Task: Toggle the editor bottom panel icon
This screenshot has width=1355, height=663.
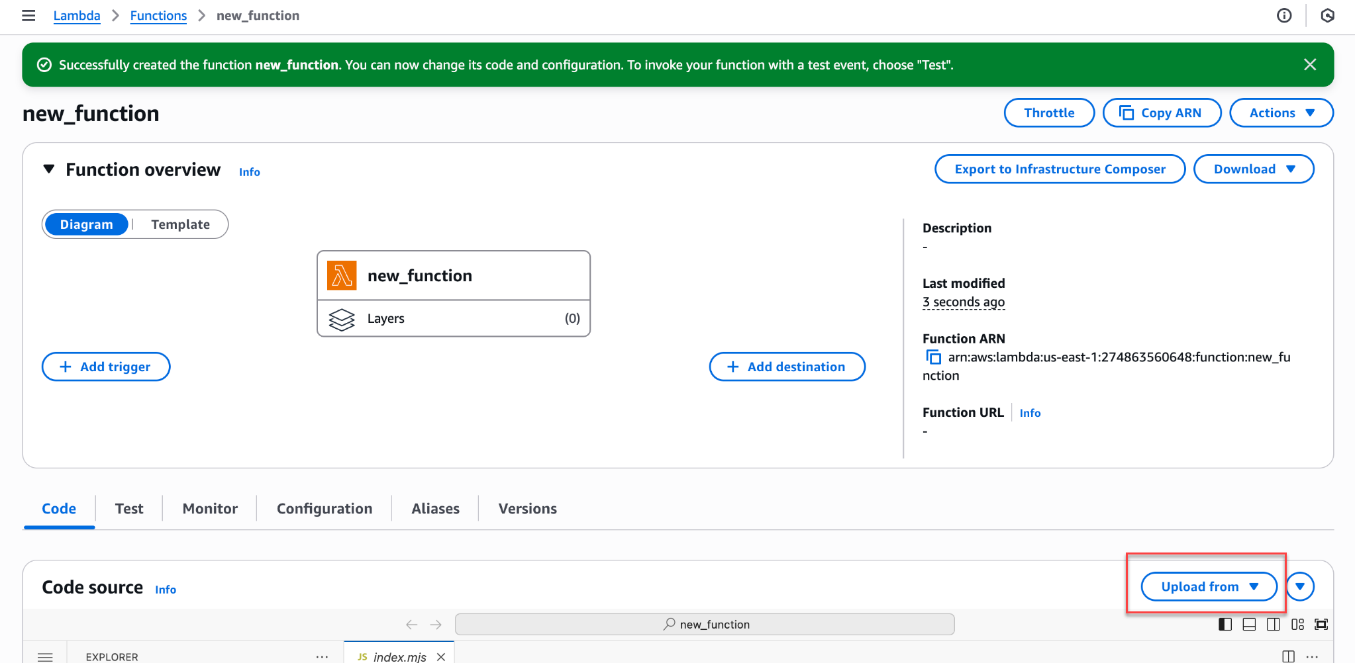Action: tap(1248, 624)
